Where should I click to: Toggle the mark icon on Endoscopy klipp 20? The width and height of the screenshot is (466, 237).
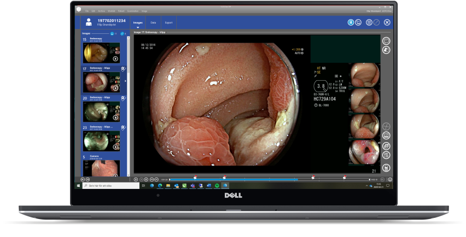point(123,98)
